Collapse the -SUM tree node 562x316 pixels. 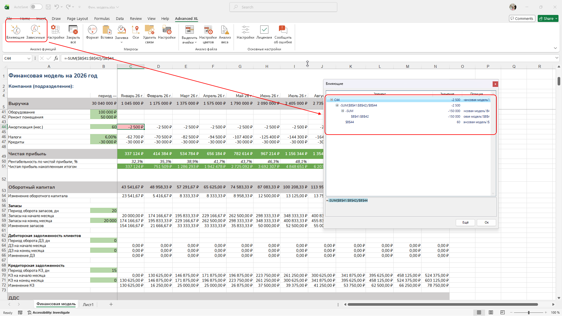click(342, 111)
